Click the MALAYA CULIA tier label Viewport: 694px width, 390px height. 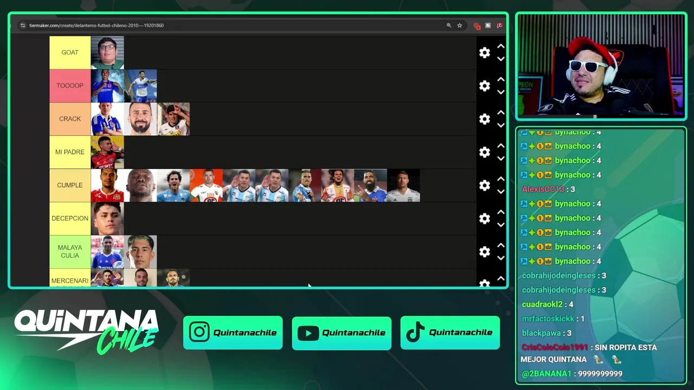(70, 251)
